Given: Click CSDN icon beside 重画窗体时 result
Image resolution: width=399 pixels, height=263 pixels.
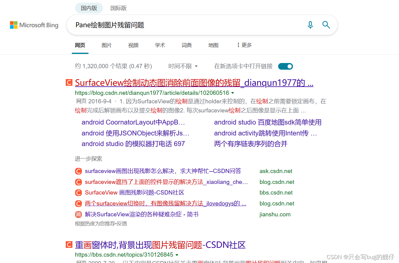Looking at the screenshot, I should coord(69,245).
